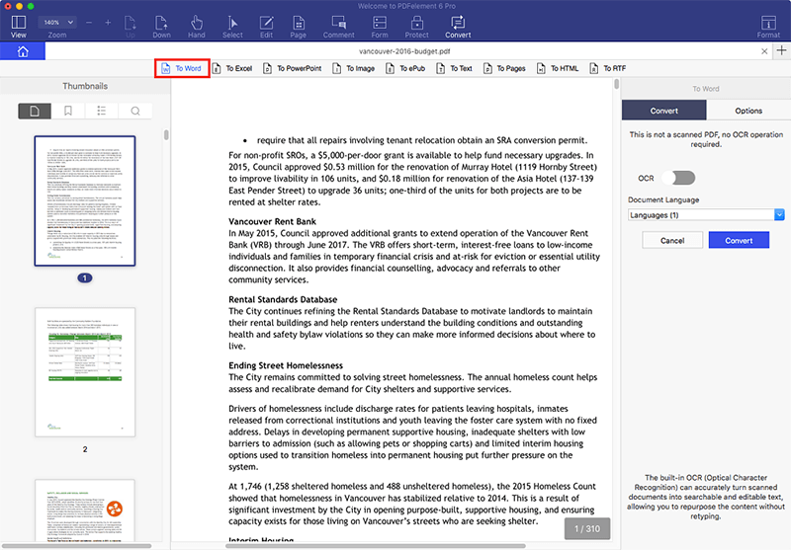Click the Protect toolbar icon

pyautogui.click(x=417, y=25)
